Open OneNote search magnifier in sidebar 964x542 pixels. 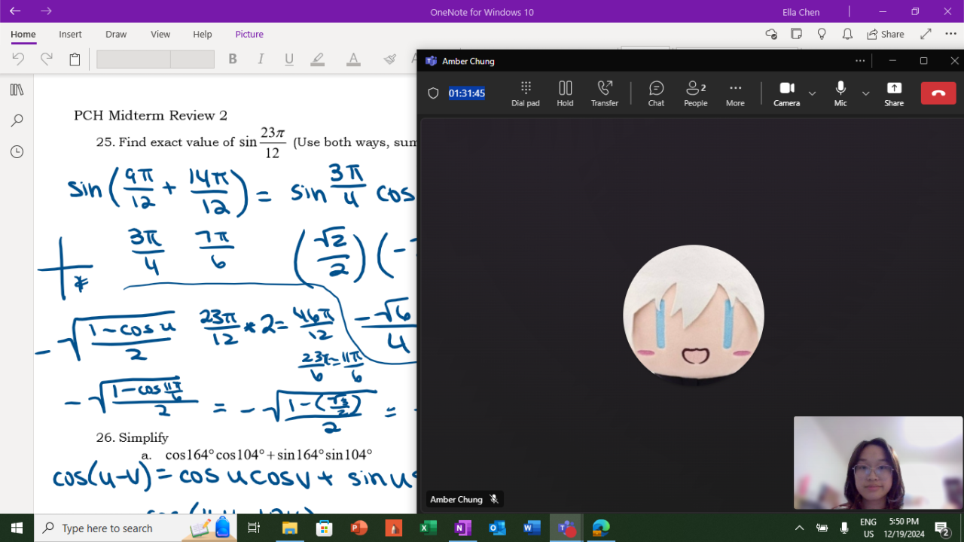(17, 120)
